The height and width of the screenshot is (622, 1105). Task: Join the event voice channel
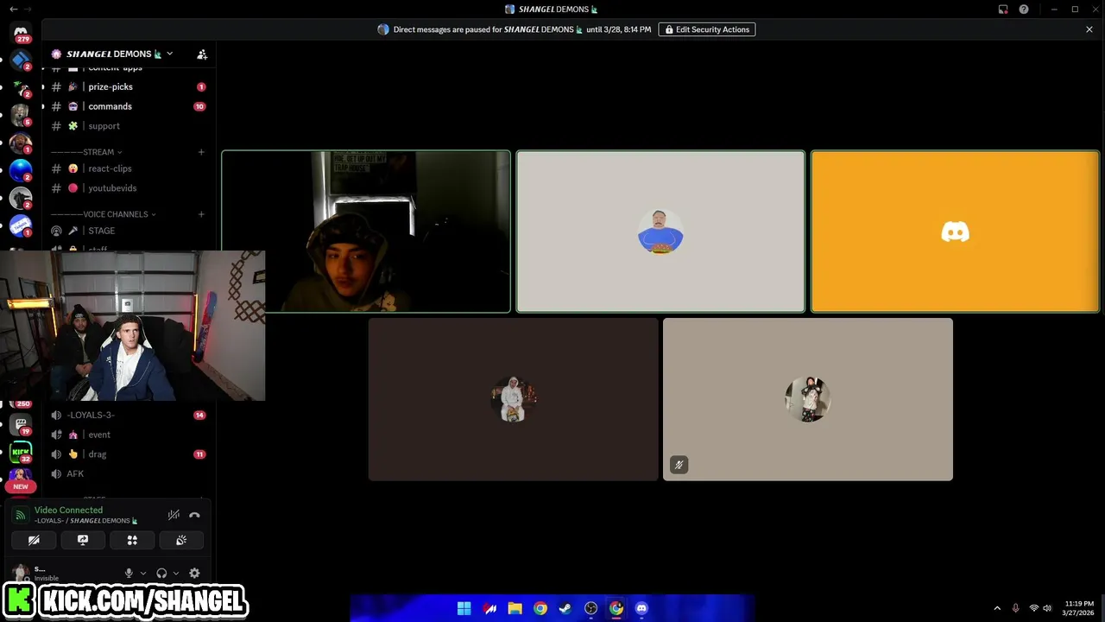tap(128, 435)
